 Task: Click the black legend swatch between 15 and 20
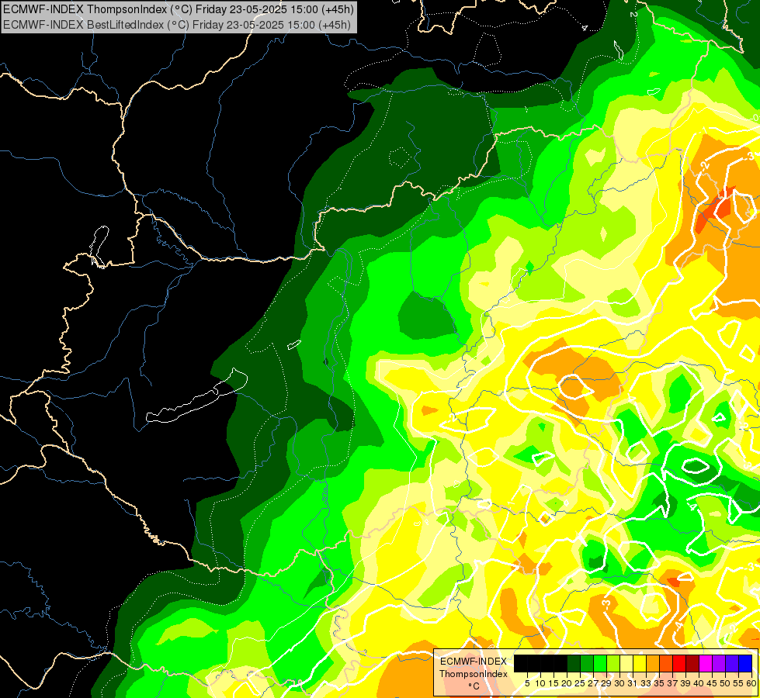click(x=560, y=664)
